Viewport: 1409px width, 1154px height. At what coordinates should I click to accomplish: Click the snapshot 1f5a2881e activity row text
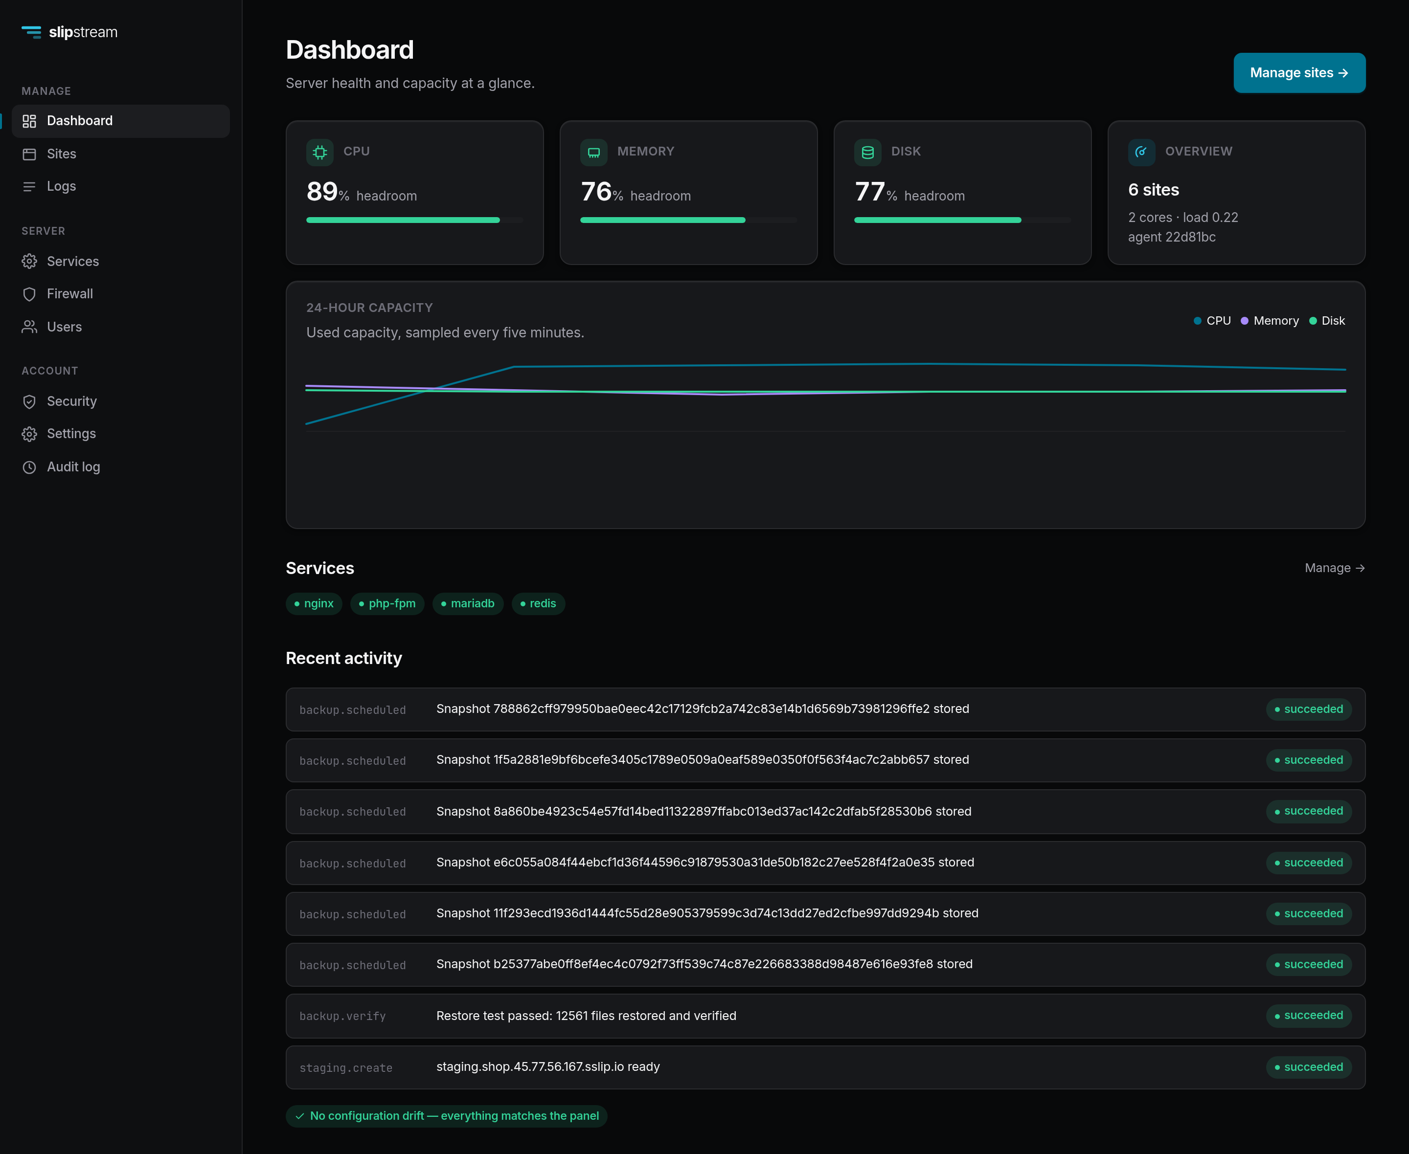(x=703, y=760)
